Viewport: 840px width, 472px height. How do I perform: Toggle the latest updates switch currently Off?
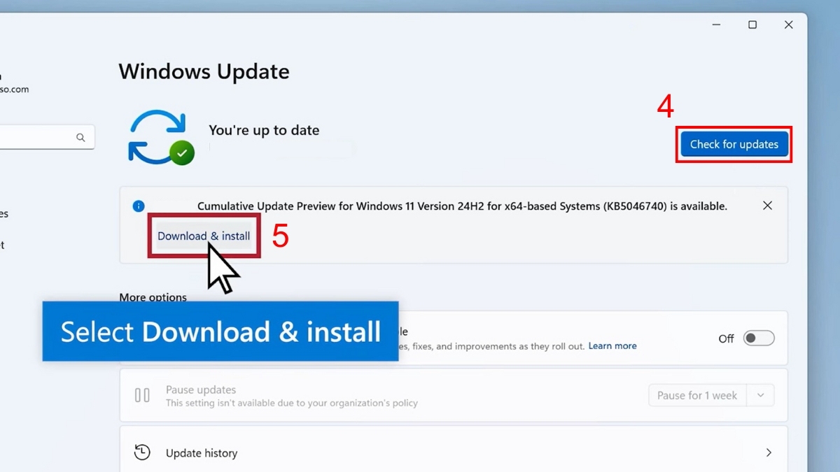coord(759,338)
